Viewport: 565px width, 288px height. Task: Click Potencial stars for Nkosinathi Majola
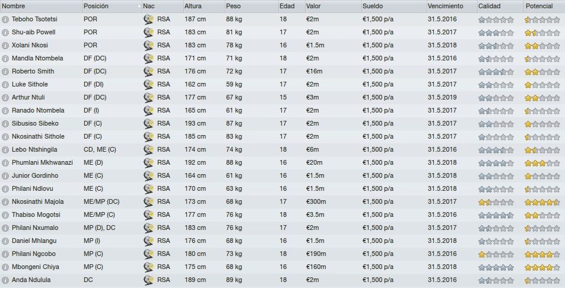point(542,202)
